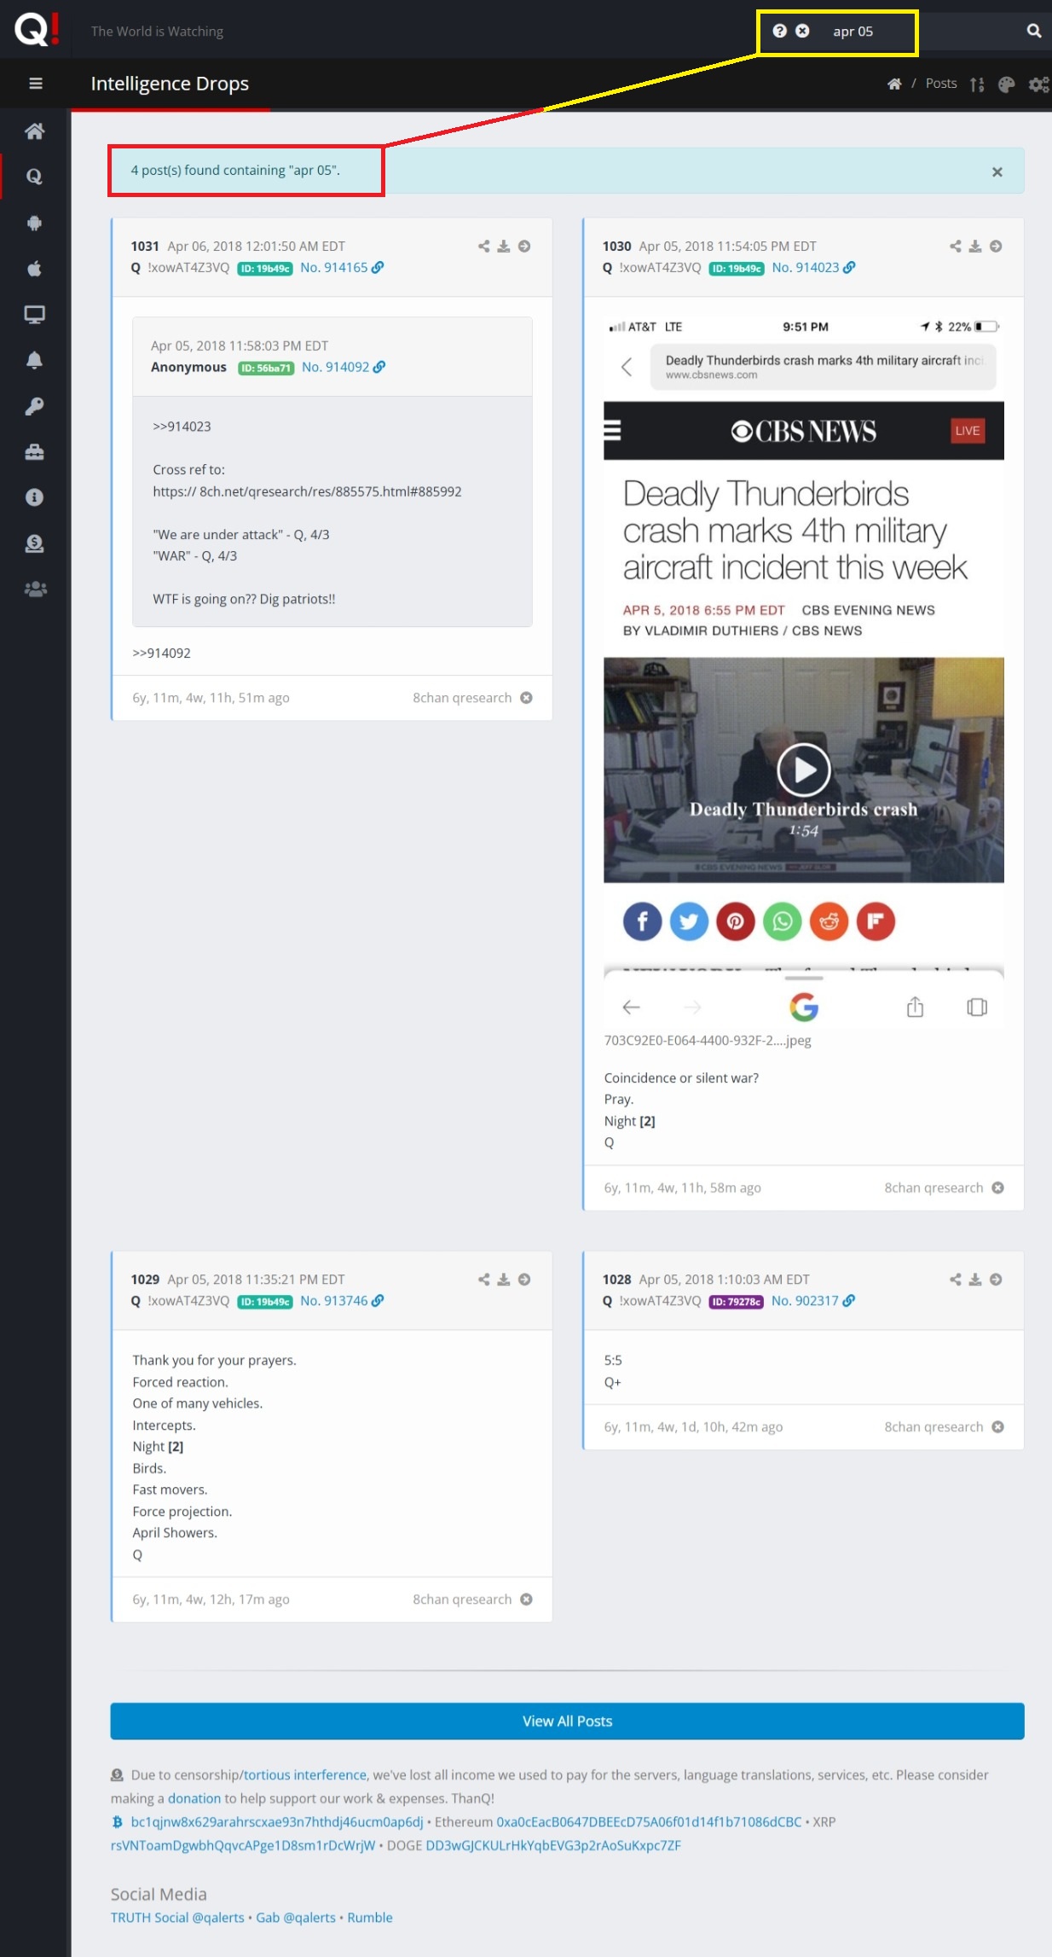The image size is (1052, 1957).
Task: Click the ID: 56ba71 badge on Anonymous post
Action: point(266,368)
